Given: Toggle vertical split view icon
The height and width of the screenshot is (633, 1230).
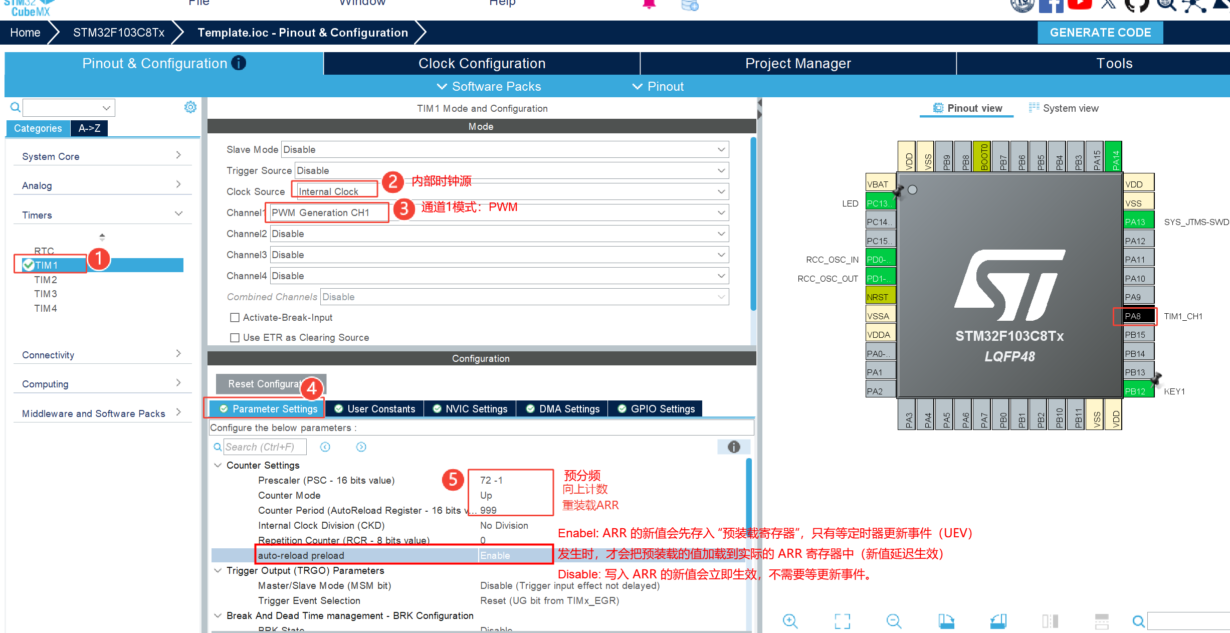Looking at the screenshot, I should (1050, 621).
